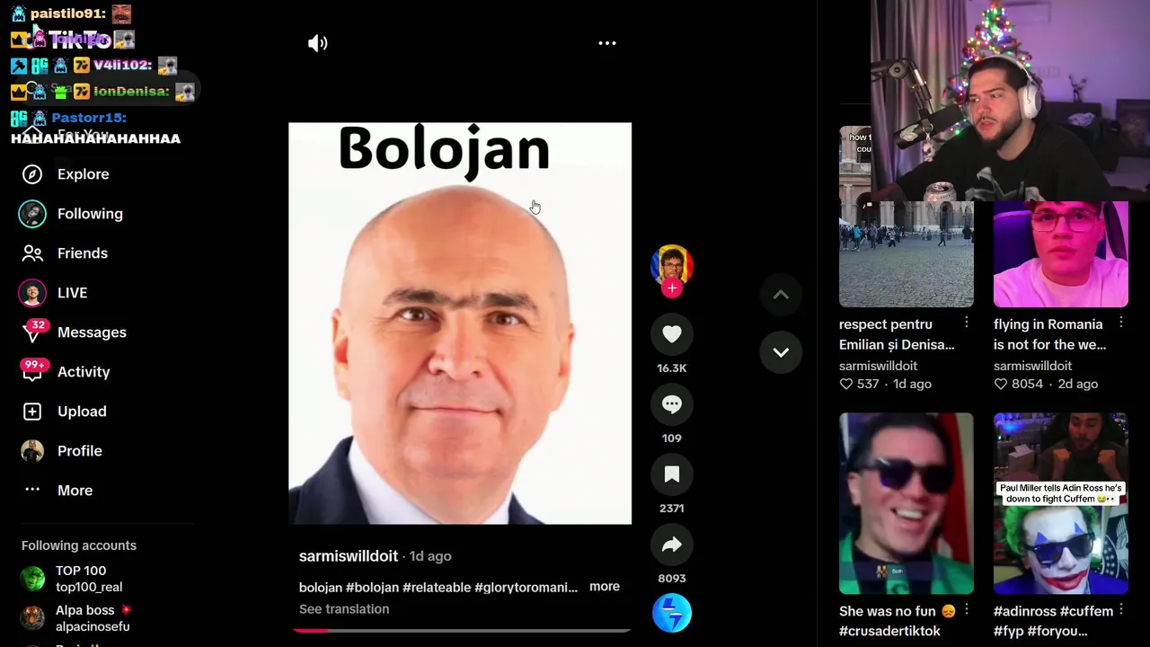
Task: Click the Activity icon with 99+ badge
Action: [32, 371]
